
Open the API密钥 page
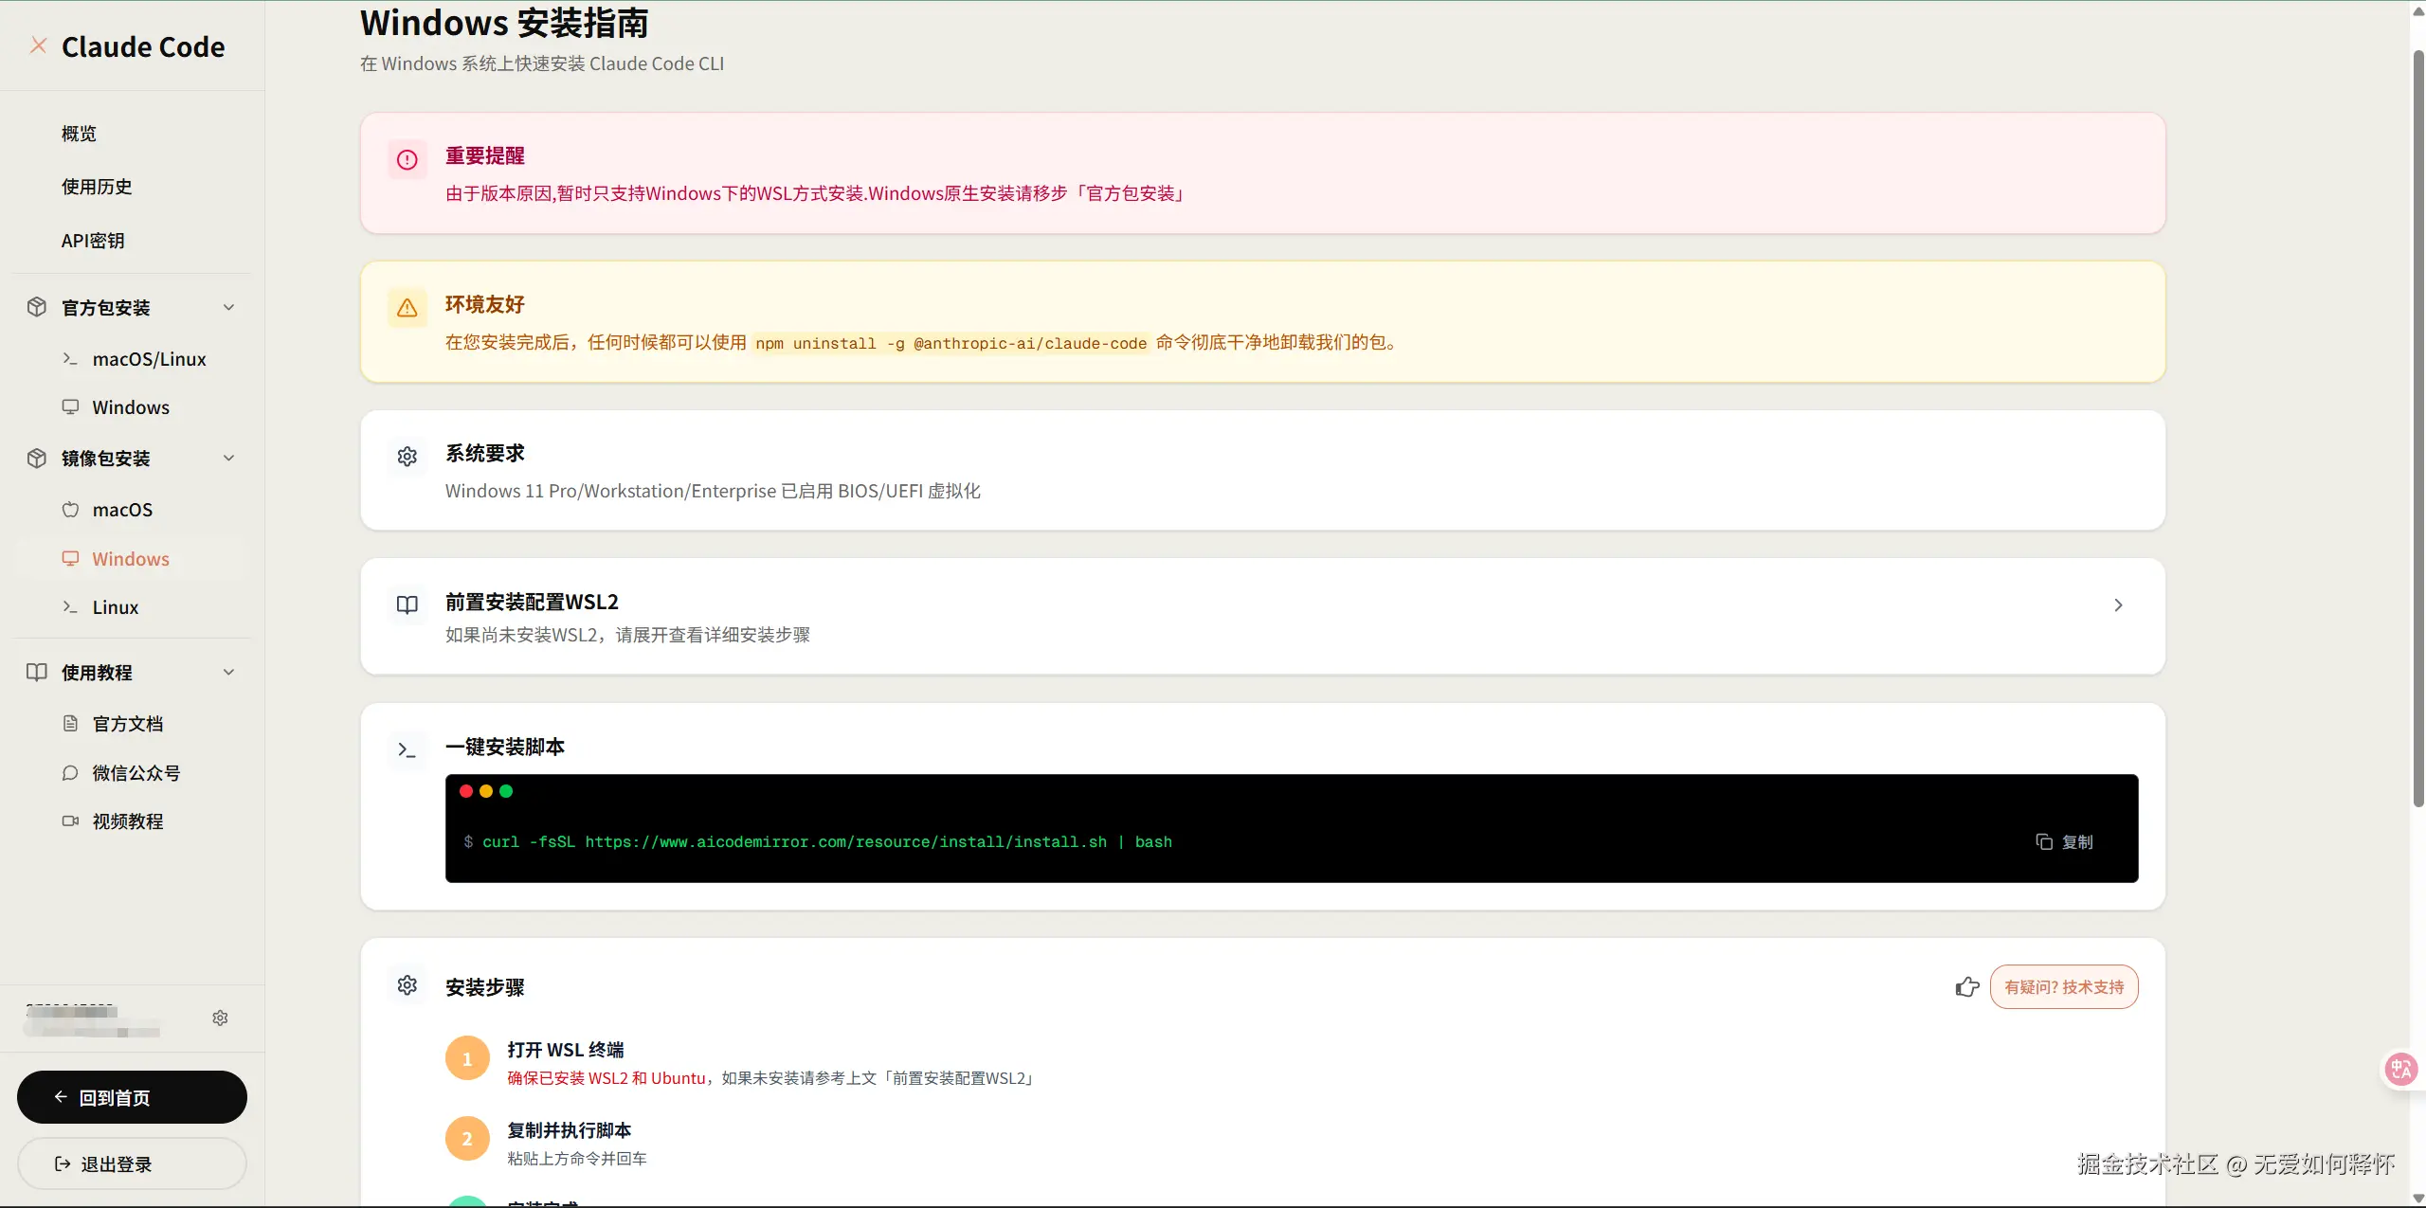click(x=93, y=241)
